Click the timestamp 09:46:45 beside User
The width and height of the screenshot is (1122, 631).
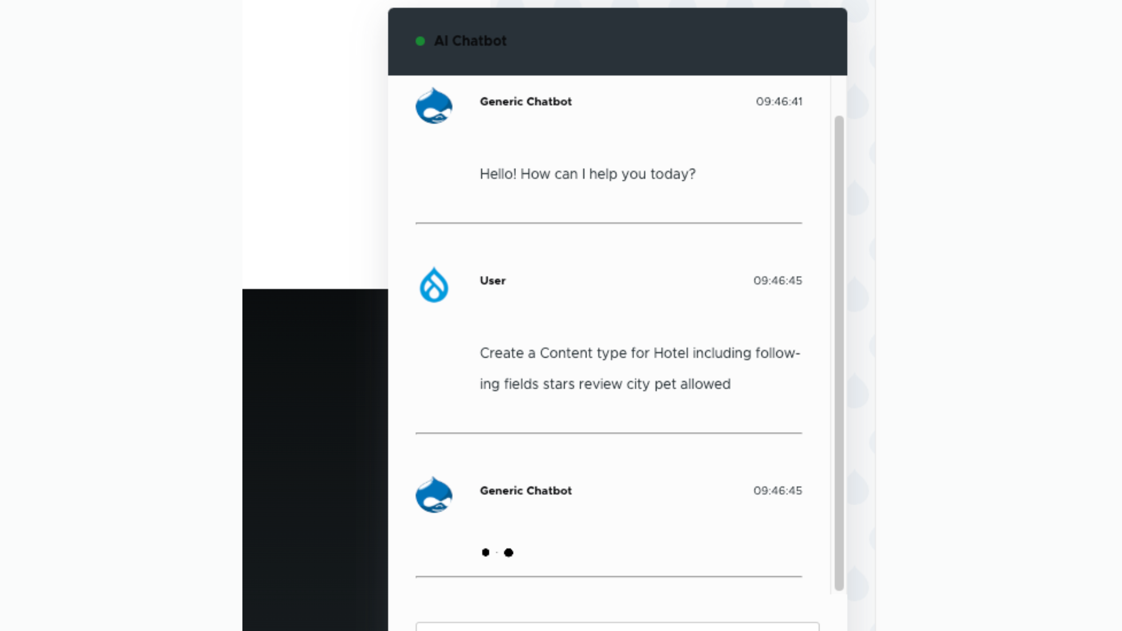pyautogui.click(x=778, y=280)
